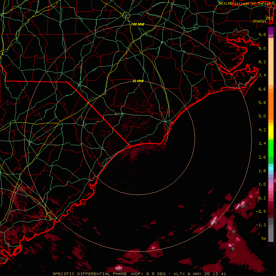The image size is (276, 276).
Task: Click the 7.4 value on color scale
Action: pyautogui.click(x=262, y=75)
